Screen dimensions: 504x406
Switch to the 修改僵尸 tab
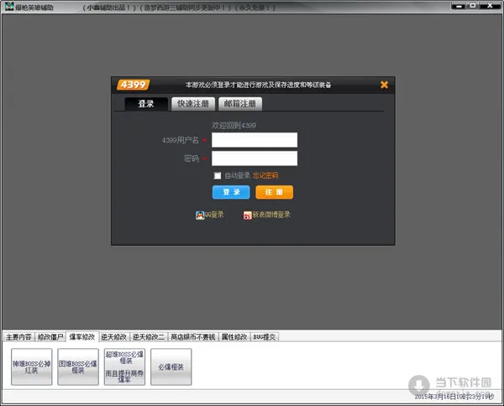pos(50,336)
